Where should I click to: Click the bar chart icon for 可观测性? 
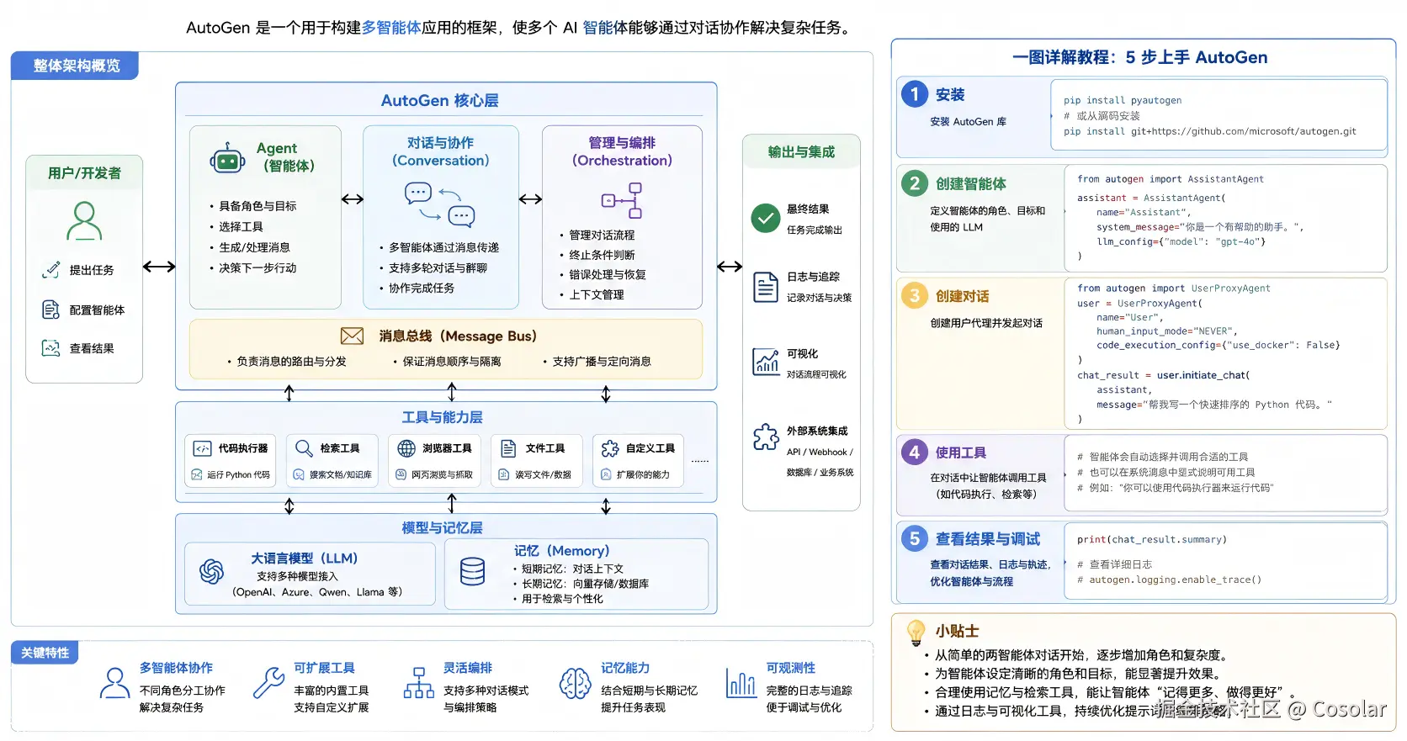point(741,683)
